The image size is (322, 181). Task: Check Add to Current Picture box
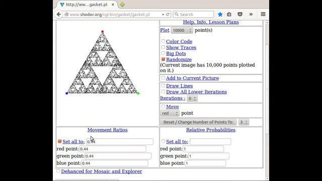pos(163,78)
